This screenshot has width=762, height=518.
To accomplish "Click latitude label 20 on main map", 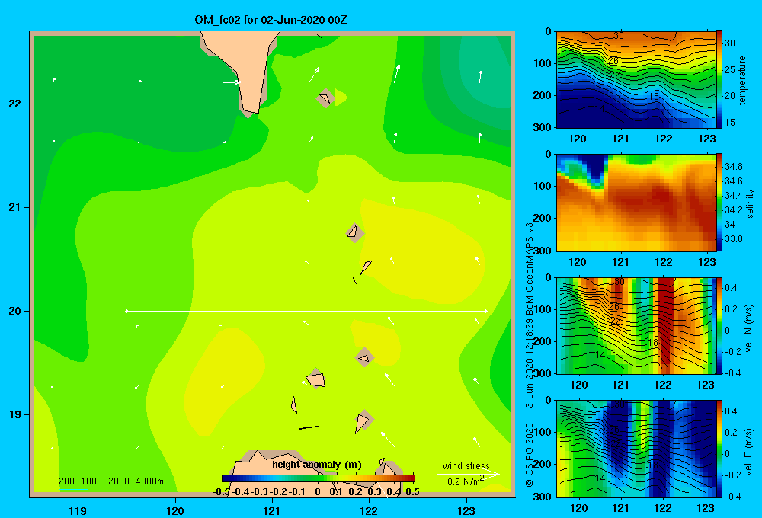I will 15,311.
